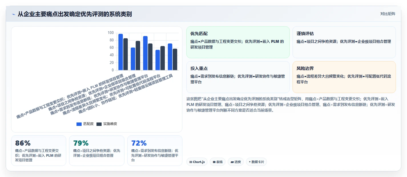Viewport: 407px width, 177px height.
Task: Click the blue 匹配度 legend swatch
Action: (79, 124)
